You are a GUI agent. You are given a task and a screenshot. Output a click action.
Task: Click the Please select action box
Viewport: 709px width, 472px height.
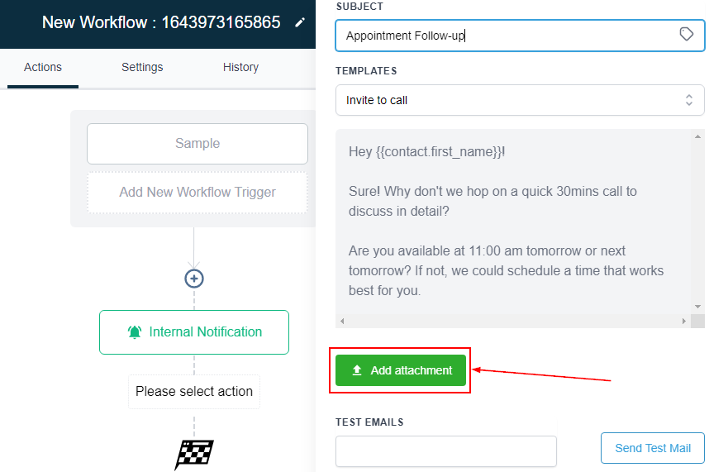tap(194, 392)
